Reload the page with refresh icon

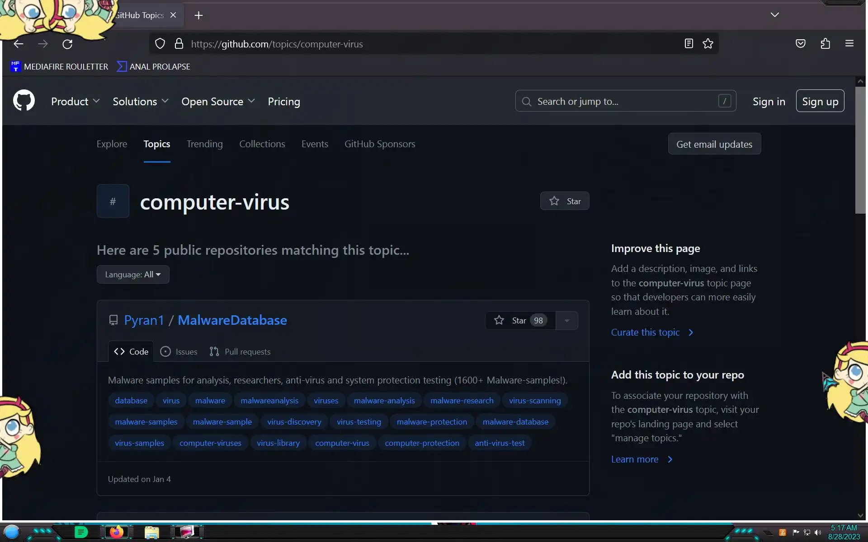[67, 44]
